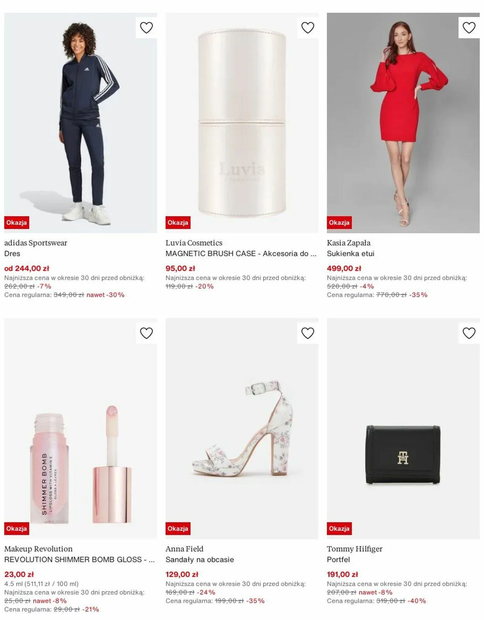Screen dimensions: 484x620
Task: Add Anna Field sandals to favorites
Action: click(308, 333)
